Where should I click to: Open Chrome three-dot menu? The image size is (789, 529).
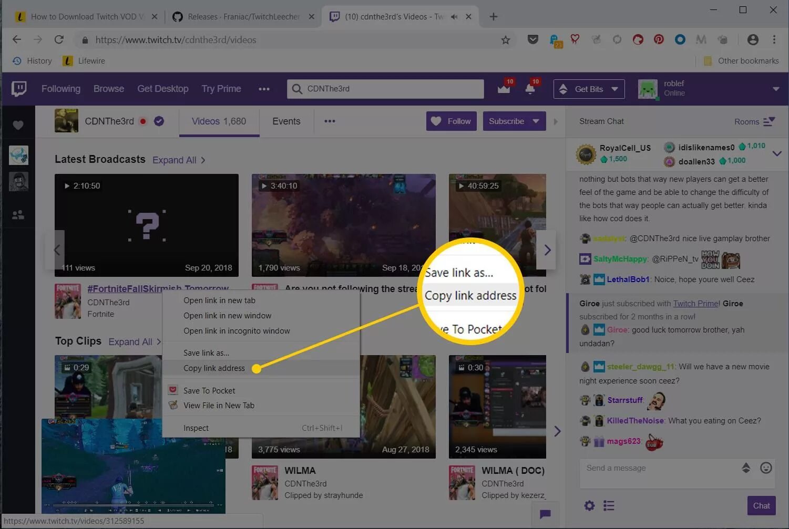(x=774, y=39)
